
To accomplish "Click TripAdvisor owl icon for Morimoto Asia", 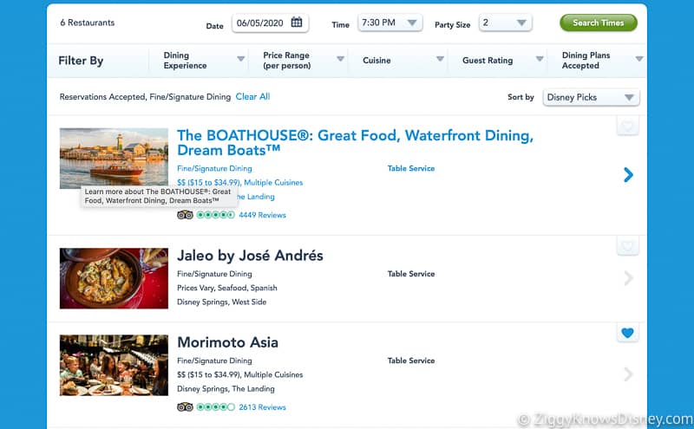I will click(185, 406).
